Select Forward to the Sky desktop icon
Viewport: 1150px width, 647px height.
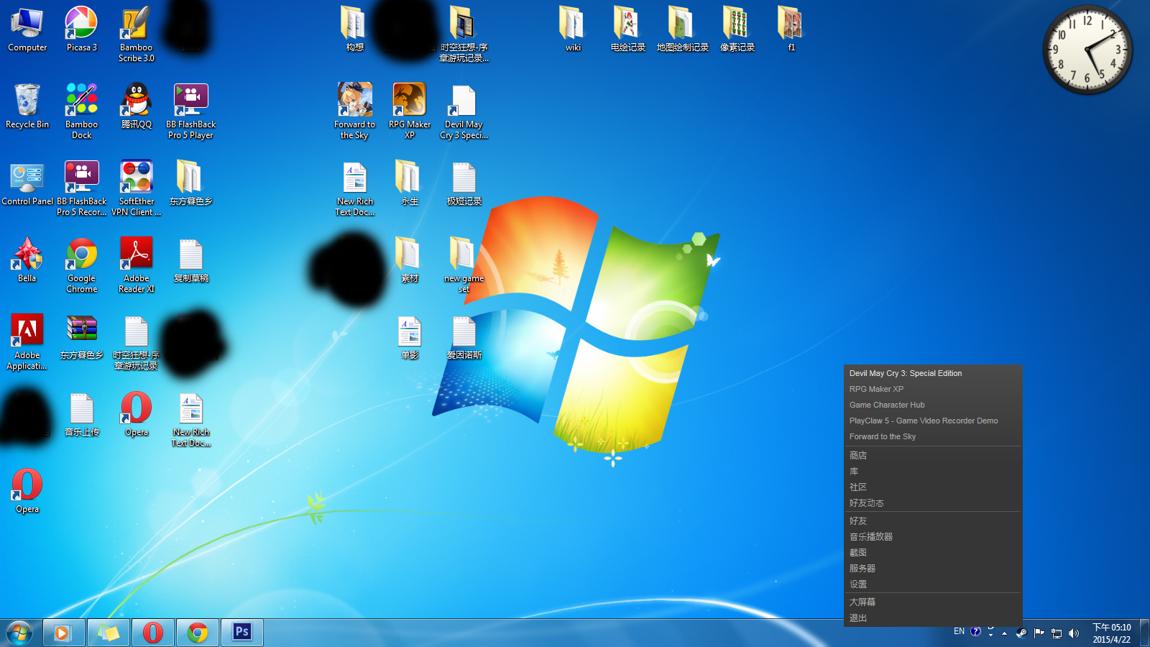(x=354, y=111)
